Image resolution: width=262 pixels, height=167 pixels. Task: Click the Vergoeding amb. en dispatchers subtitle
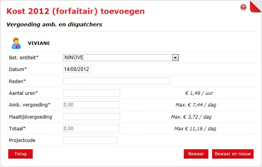pos(54,25)
